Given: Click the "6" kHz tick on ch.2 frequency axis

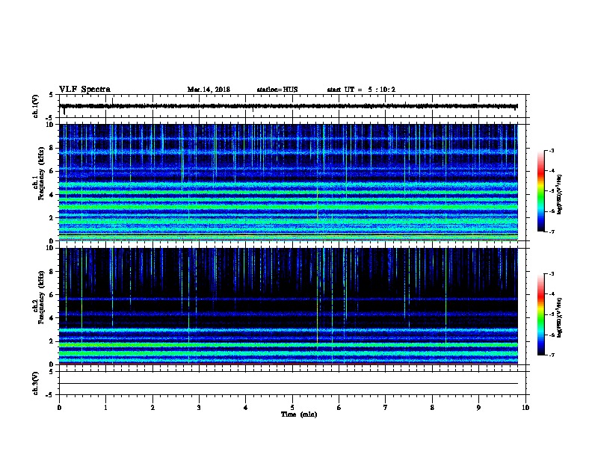Looking at the screenshot, I should point(52,295).
